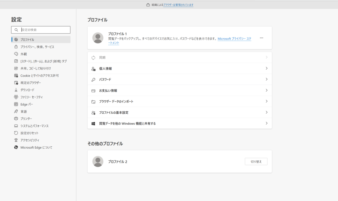Screen dimensions: 338x201
Task: Click the Edge logo icon in sidebar
Action: (16, 147)
